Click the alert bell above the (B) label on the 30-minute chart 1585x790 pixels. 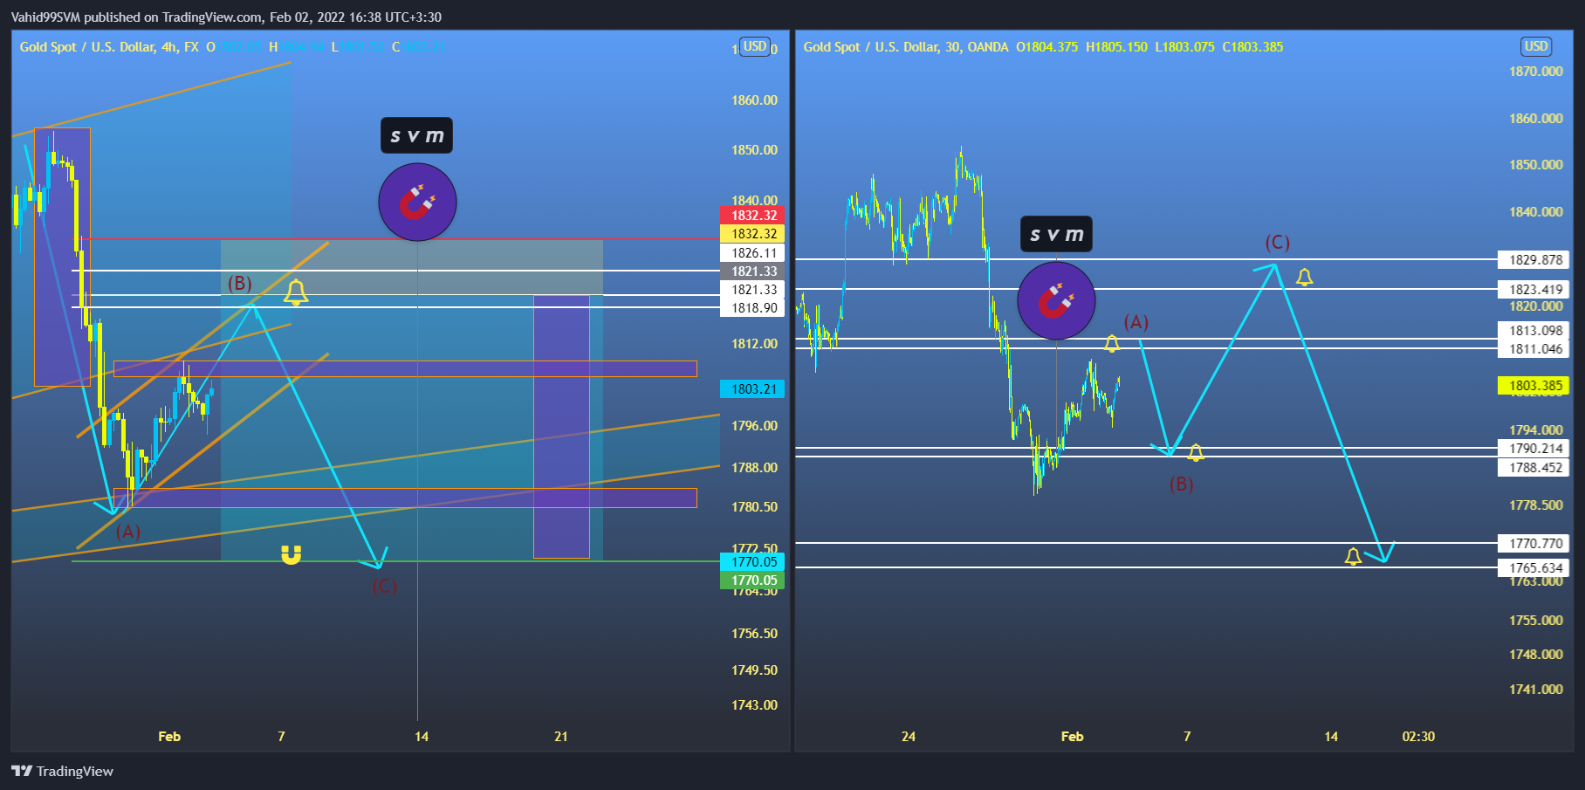(1196, 452)
